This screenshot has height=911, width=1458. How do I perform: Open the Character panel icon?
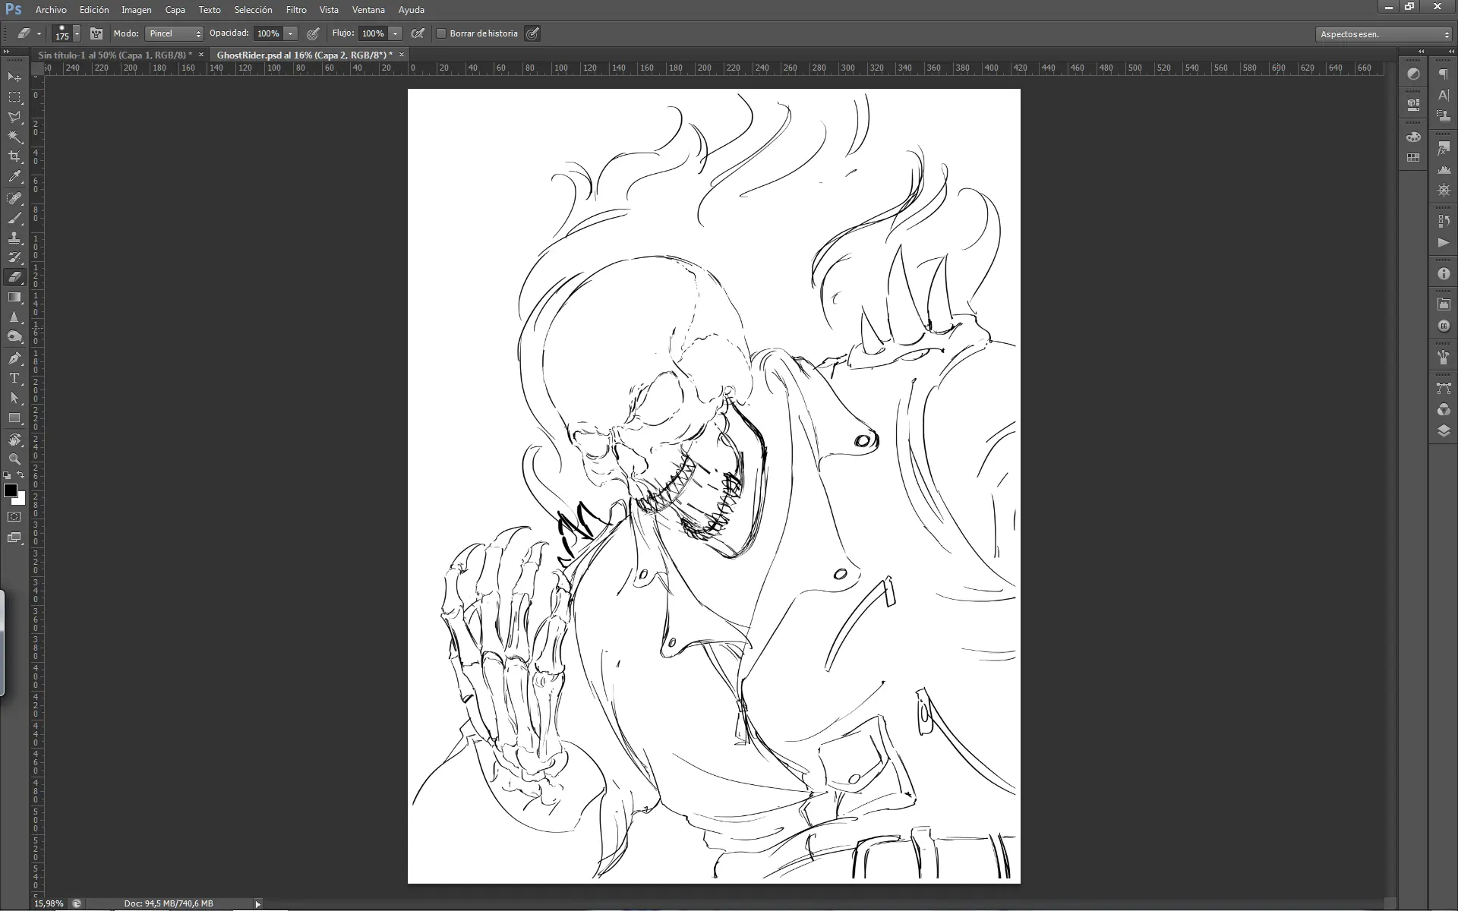tap(1444, 96)
